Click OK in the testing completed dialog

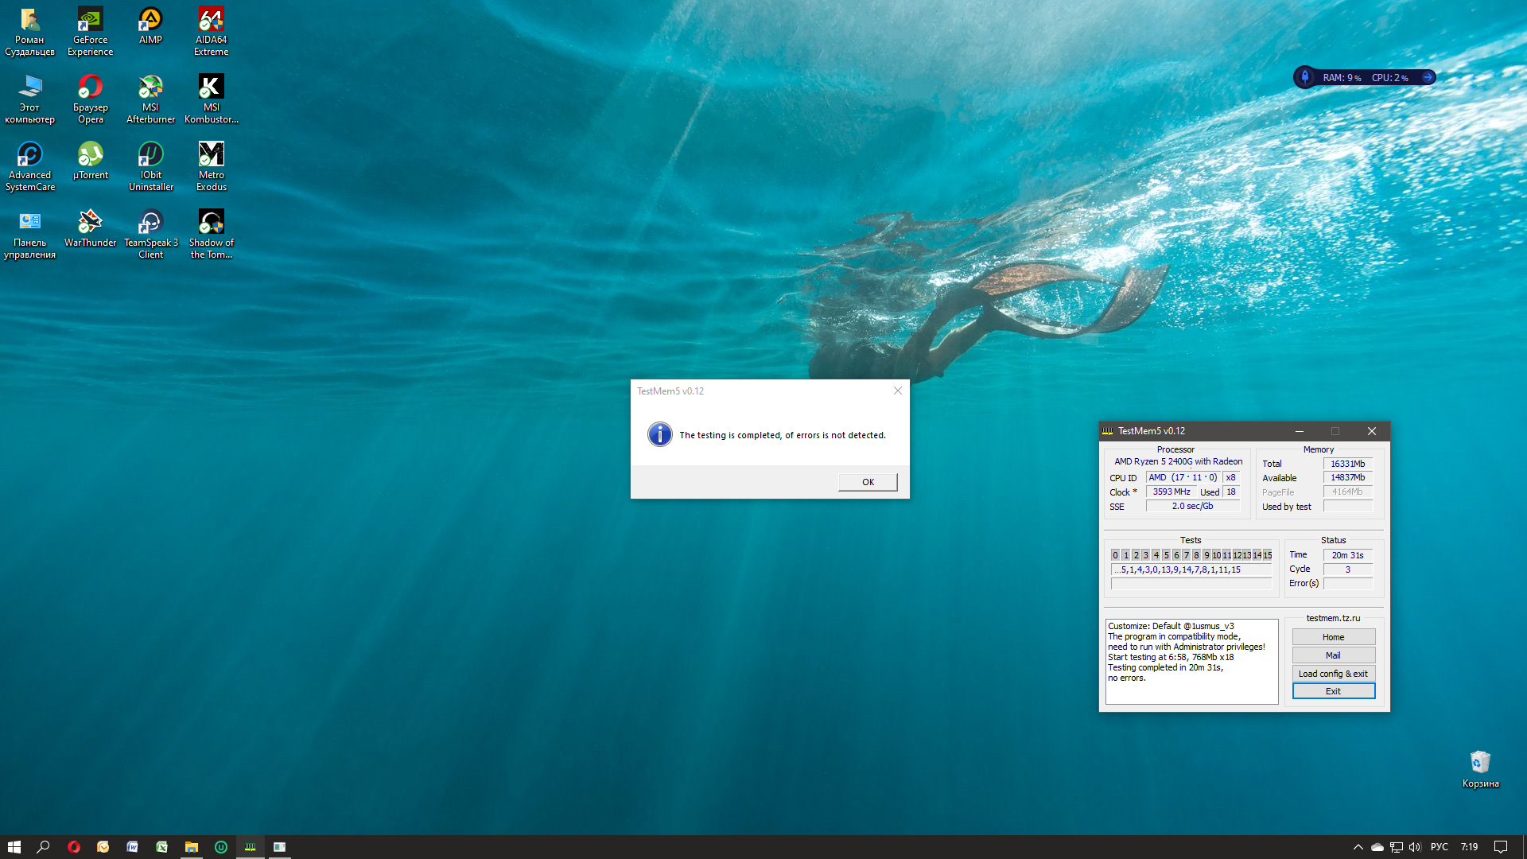867,482
